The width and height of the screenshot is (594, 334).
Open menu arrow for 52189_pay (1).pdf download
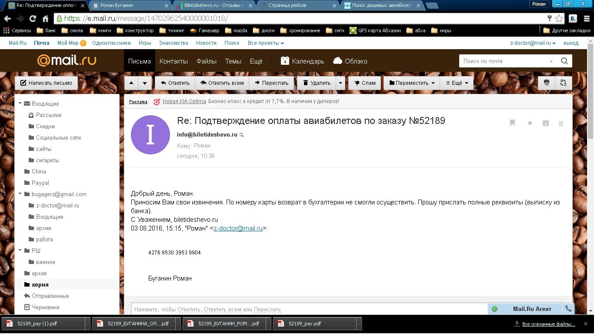(x=87, y=324)
